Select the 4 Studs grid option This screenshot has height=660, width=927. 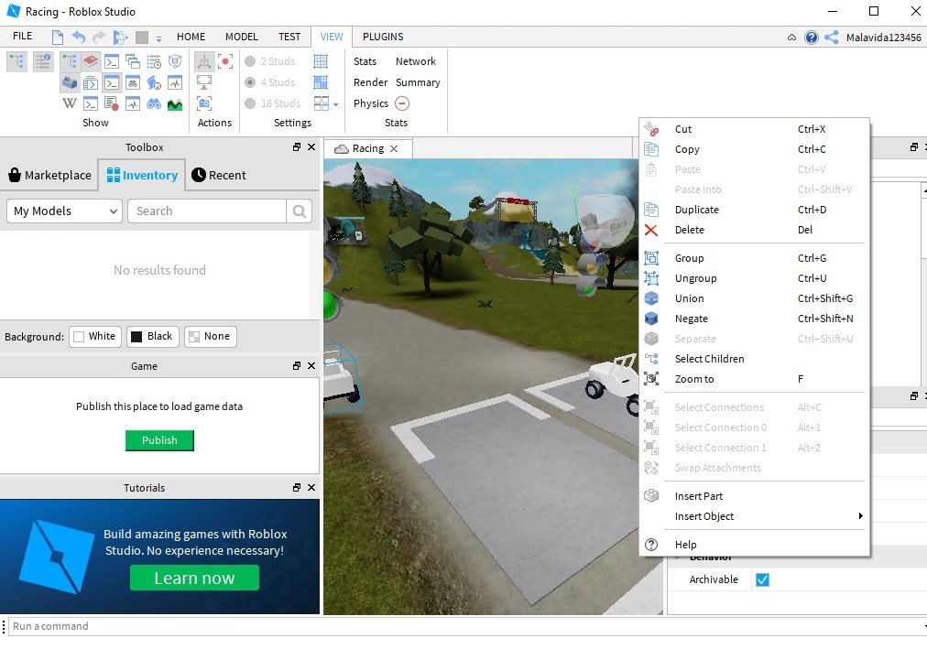pyautogui.click(x=270, y=82)
